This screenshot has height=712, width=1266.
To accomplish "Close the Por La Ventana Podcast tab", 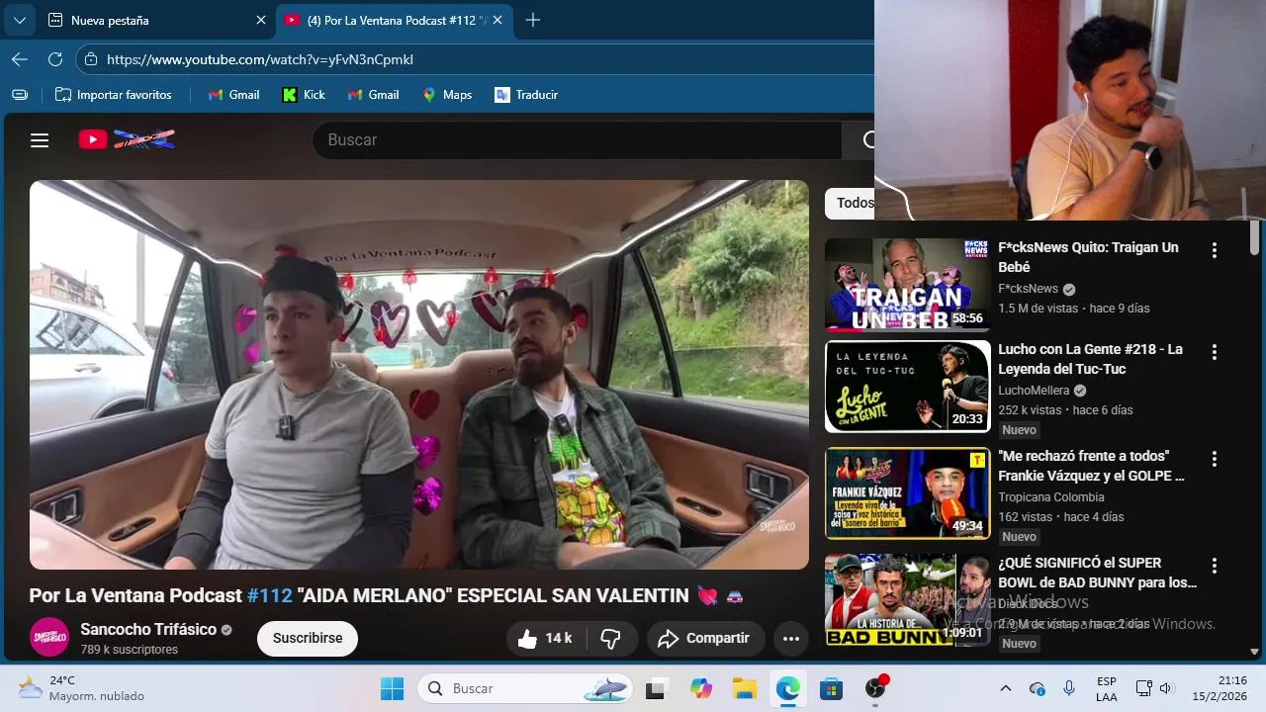I will pos(497,20).
